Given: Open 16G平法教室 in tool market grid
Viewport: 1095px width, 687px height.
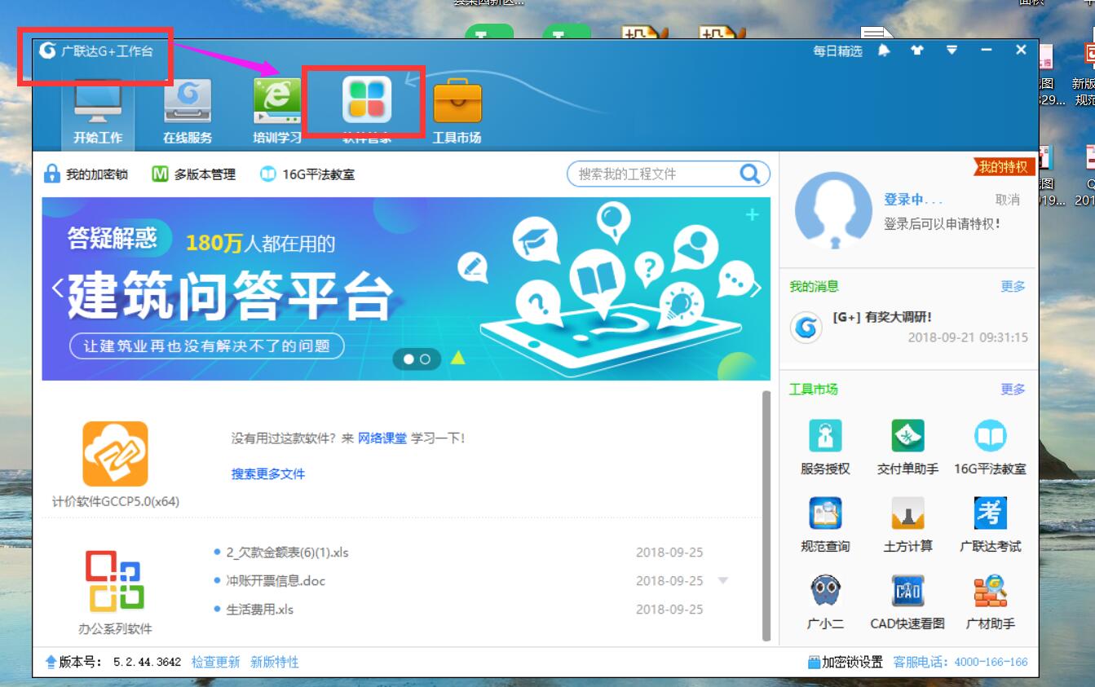Looking at the screenshot, I should point(990,447).
